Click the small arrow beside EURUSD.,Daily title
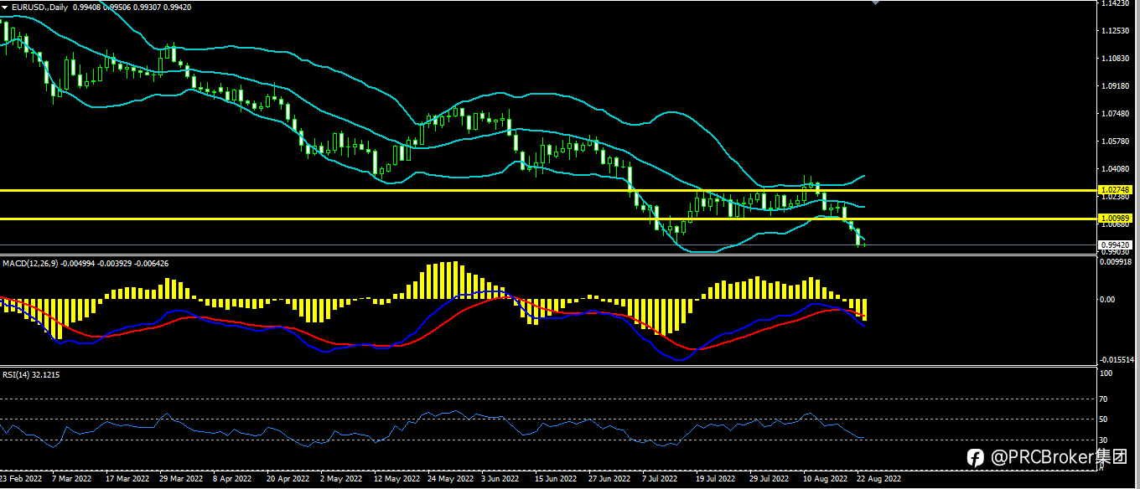The height and width of the screenshot is (489, 1140). (x=5, y=7)
